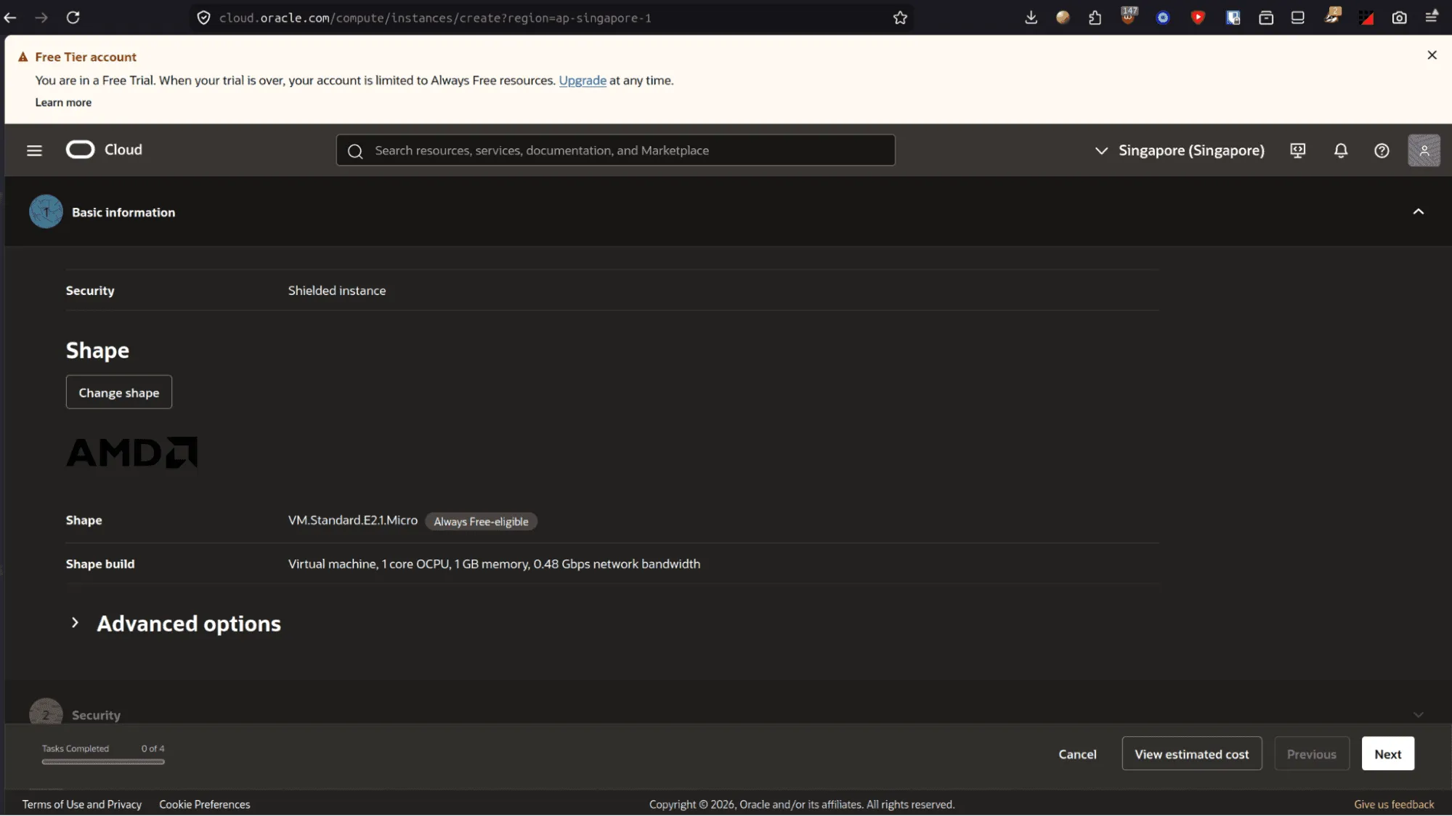Open the browser application menu

click(x=1432, y=17)
